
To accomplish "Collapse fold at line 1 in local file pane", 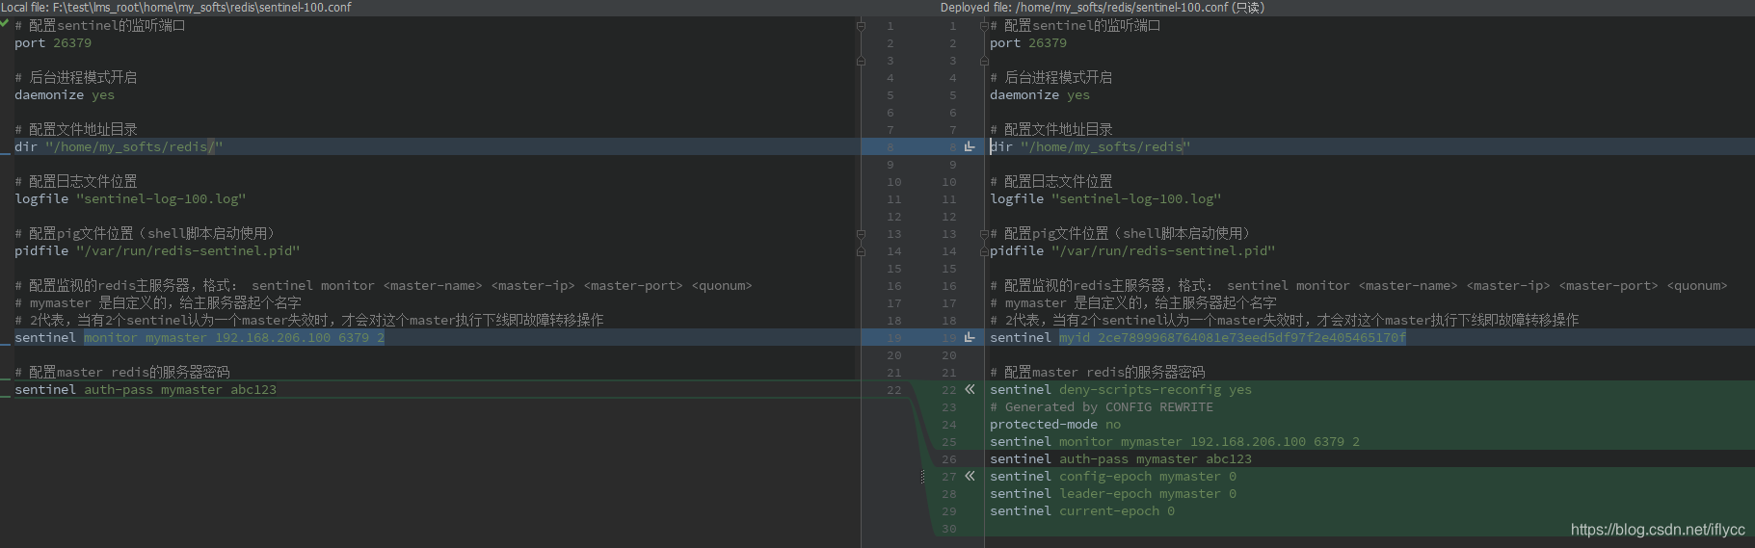I will (x=861, y=26).
